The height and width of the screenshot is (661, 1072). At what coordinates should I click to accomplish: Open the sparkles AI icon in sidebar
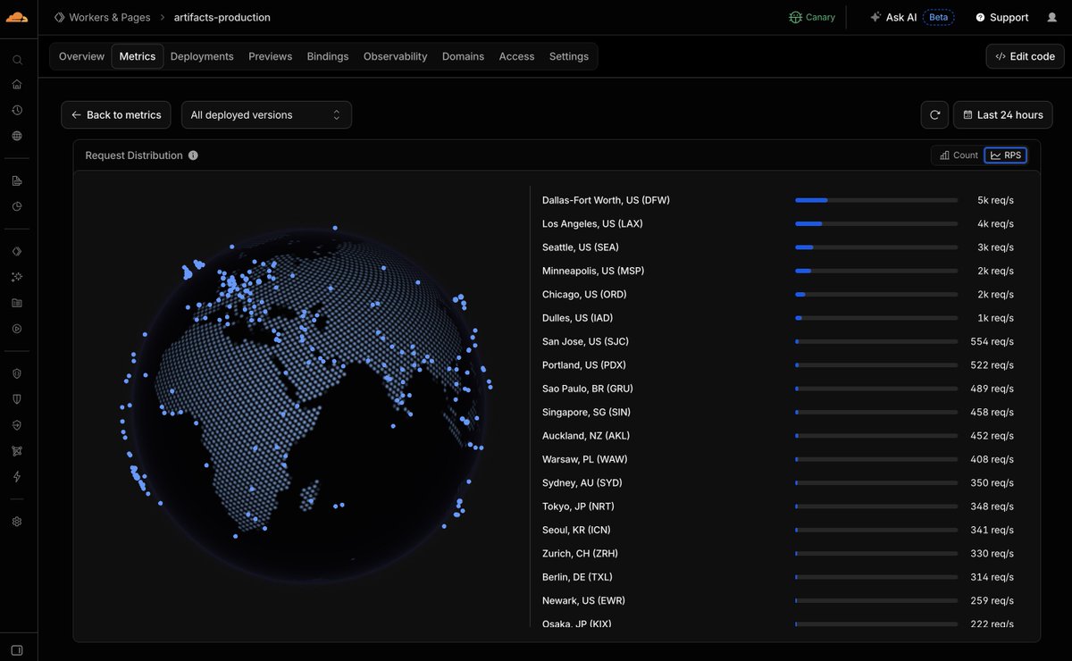[17, 277]
